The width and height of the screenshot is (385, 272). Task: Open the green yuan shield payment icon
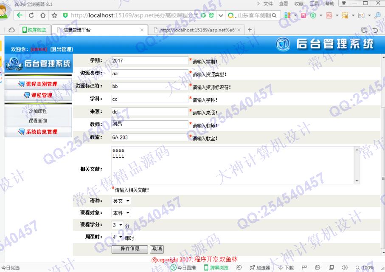pos(313,15)
